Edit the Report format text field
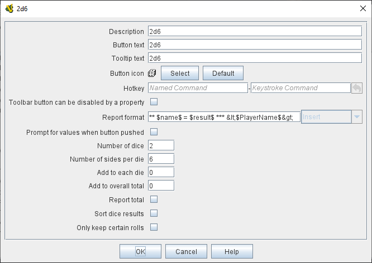 [x=224, y=116]
